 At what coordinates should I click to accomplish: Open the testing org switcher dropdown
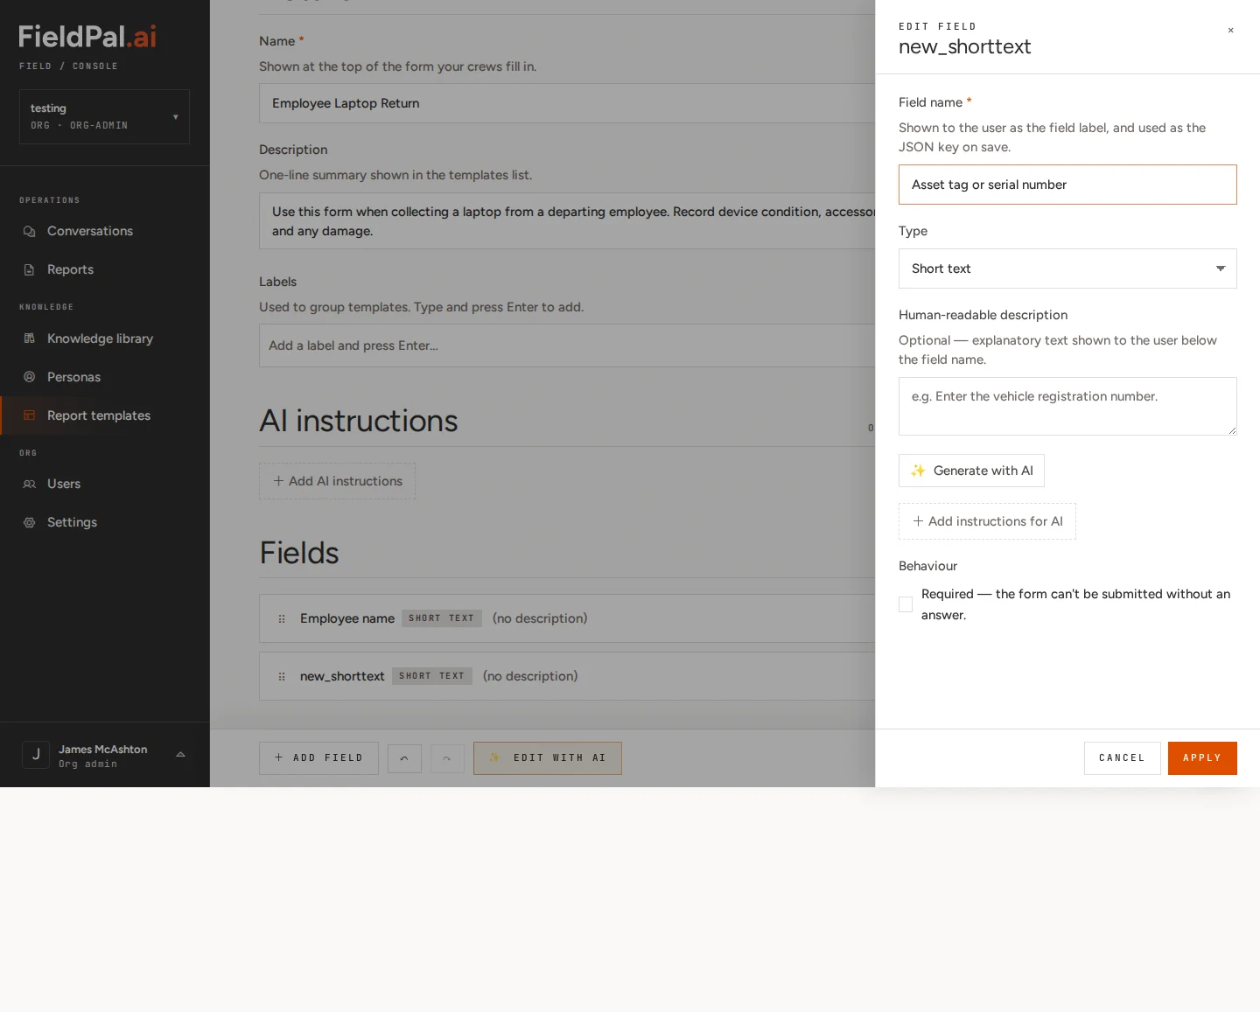(x=104, y=116)
